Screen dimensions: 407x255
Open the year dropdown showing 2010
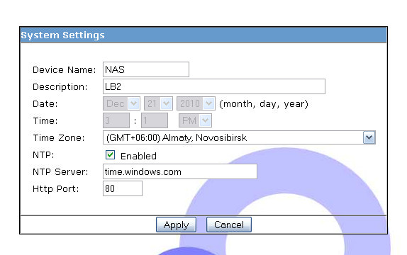(x=196, y=103)
